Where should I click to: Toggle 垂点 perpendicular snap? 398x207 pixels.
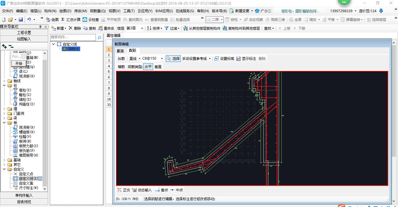[x=162, y=190]
